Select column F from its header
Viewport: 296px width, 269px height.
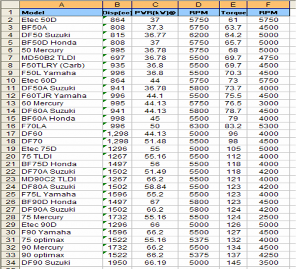point(269,4)
